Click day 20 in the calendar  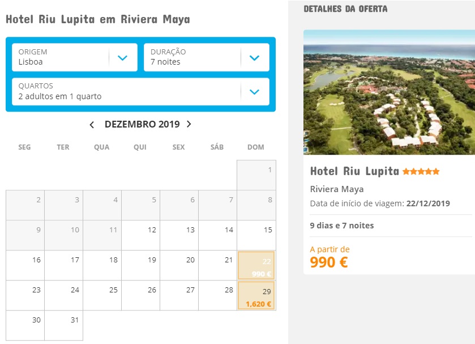coord(179,265)
